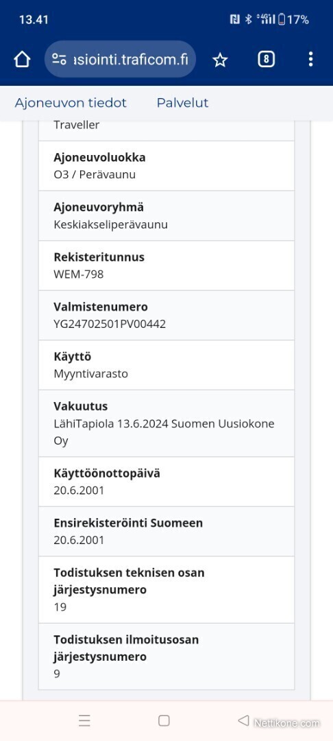
Task: Open the Ajoneuvon tiedot tab
Action: (71, 103)
